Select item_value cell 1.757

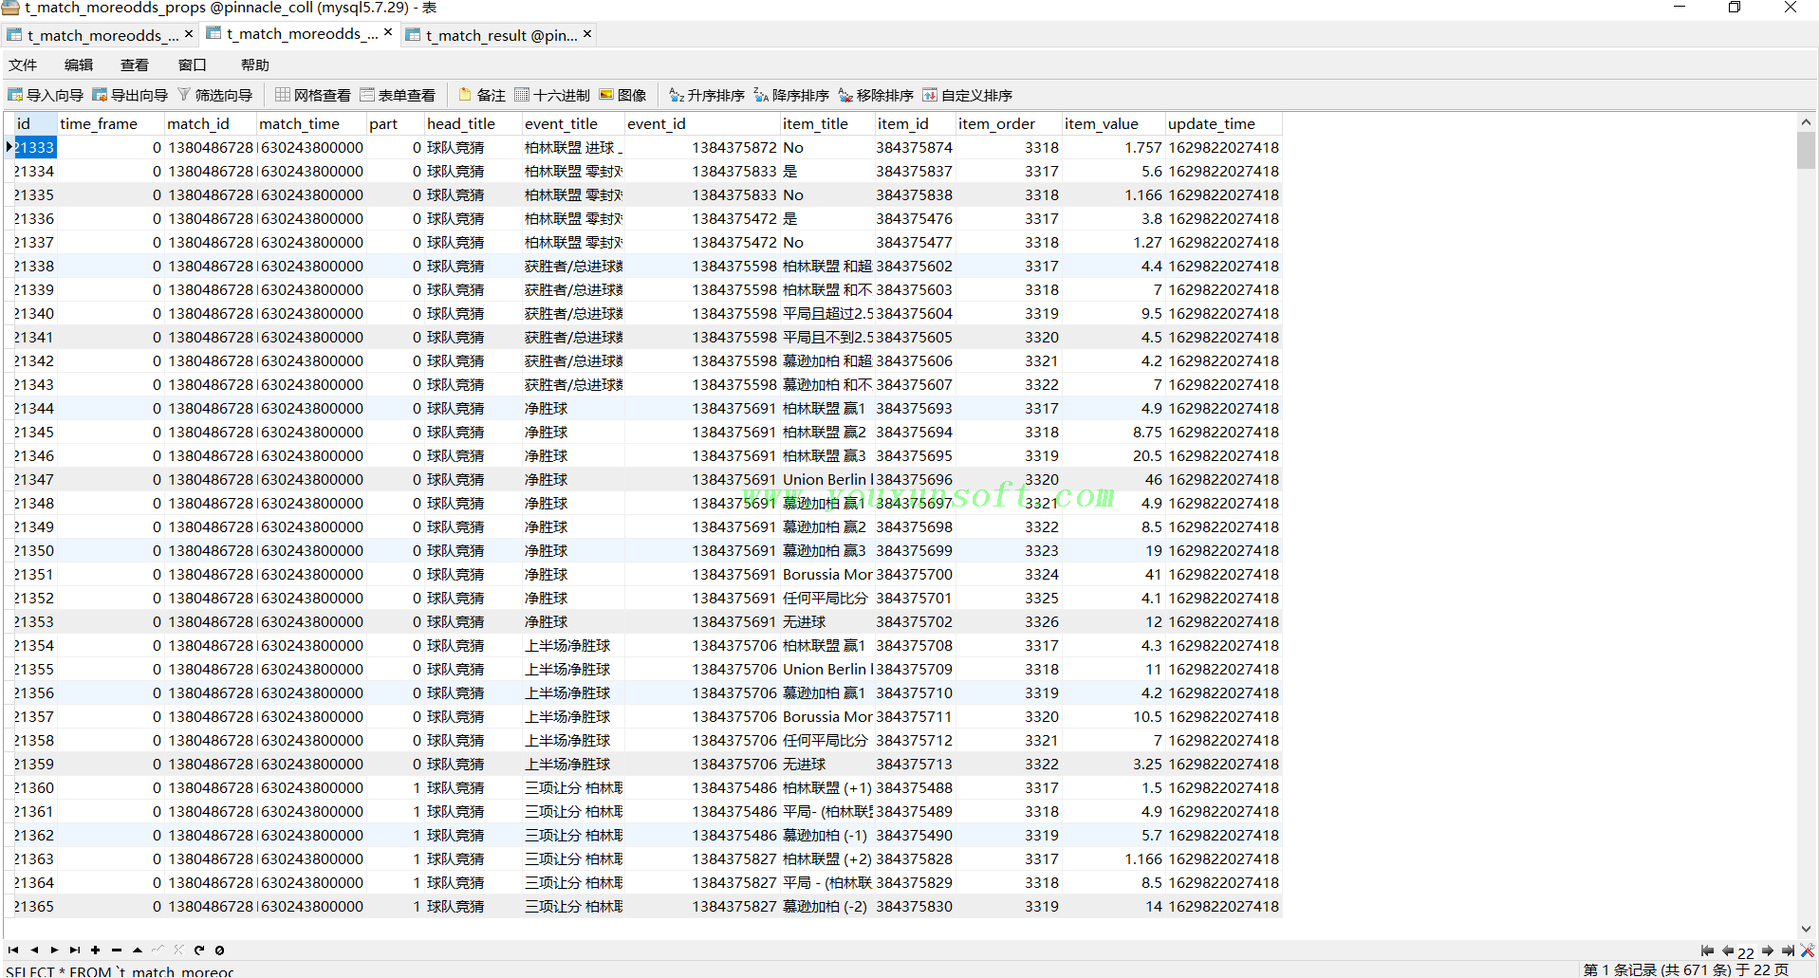[x=1113, y=148]
